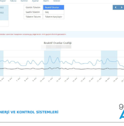The width and height of the screenshot is (124, 126).
Task: Go to next period with right arrow
Action: coord(121,7)
